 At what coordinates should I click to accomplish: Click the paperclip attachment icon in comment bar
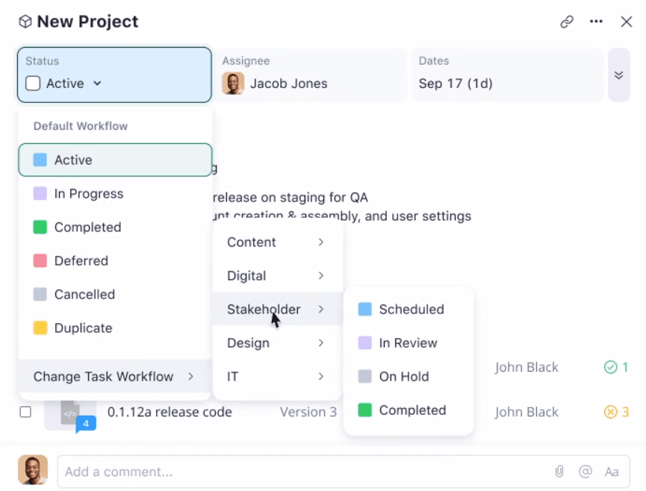[560, 471]
